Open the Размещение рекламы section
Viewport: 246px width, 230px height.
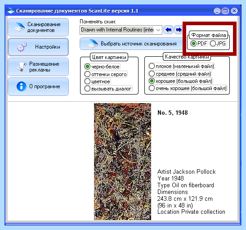(38, 67)
